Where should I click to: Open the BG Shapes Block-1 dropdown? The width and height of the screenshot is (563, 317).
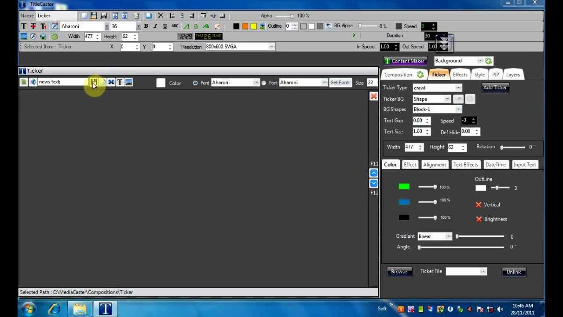437,109
